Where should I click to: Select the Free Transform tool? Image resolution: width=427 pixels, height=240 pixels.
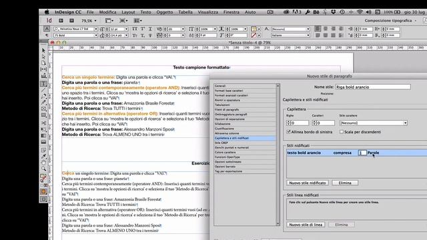click(x=43, y=129)
